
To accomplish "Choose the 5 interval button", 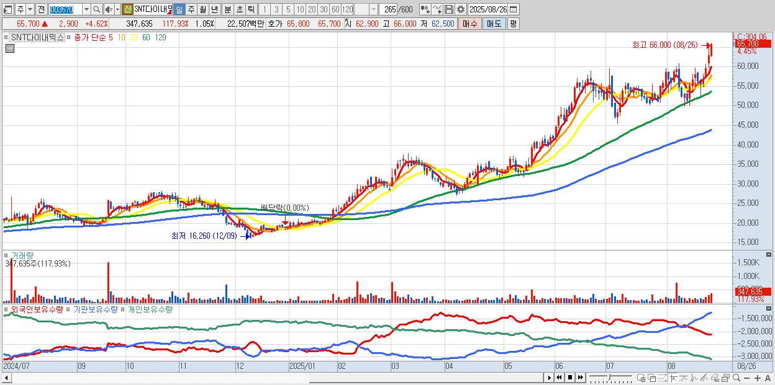I will pos(288,9).
